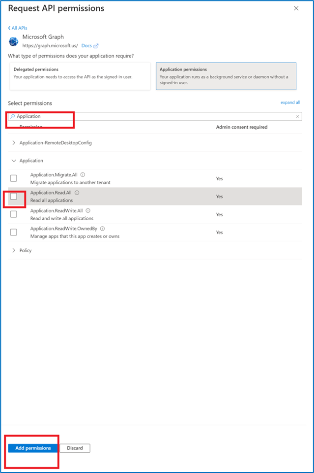Click the Yes value for Application.ReadWrite.All
The image size is (314, 473).
[219, 214]
